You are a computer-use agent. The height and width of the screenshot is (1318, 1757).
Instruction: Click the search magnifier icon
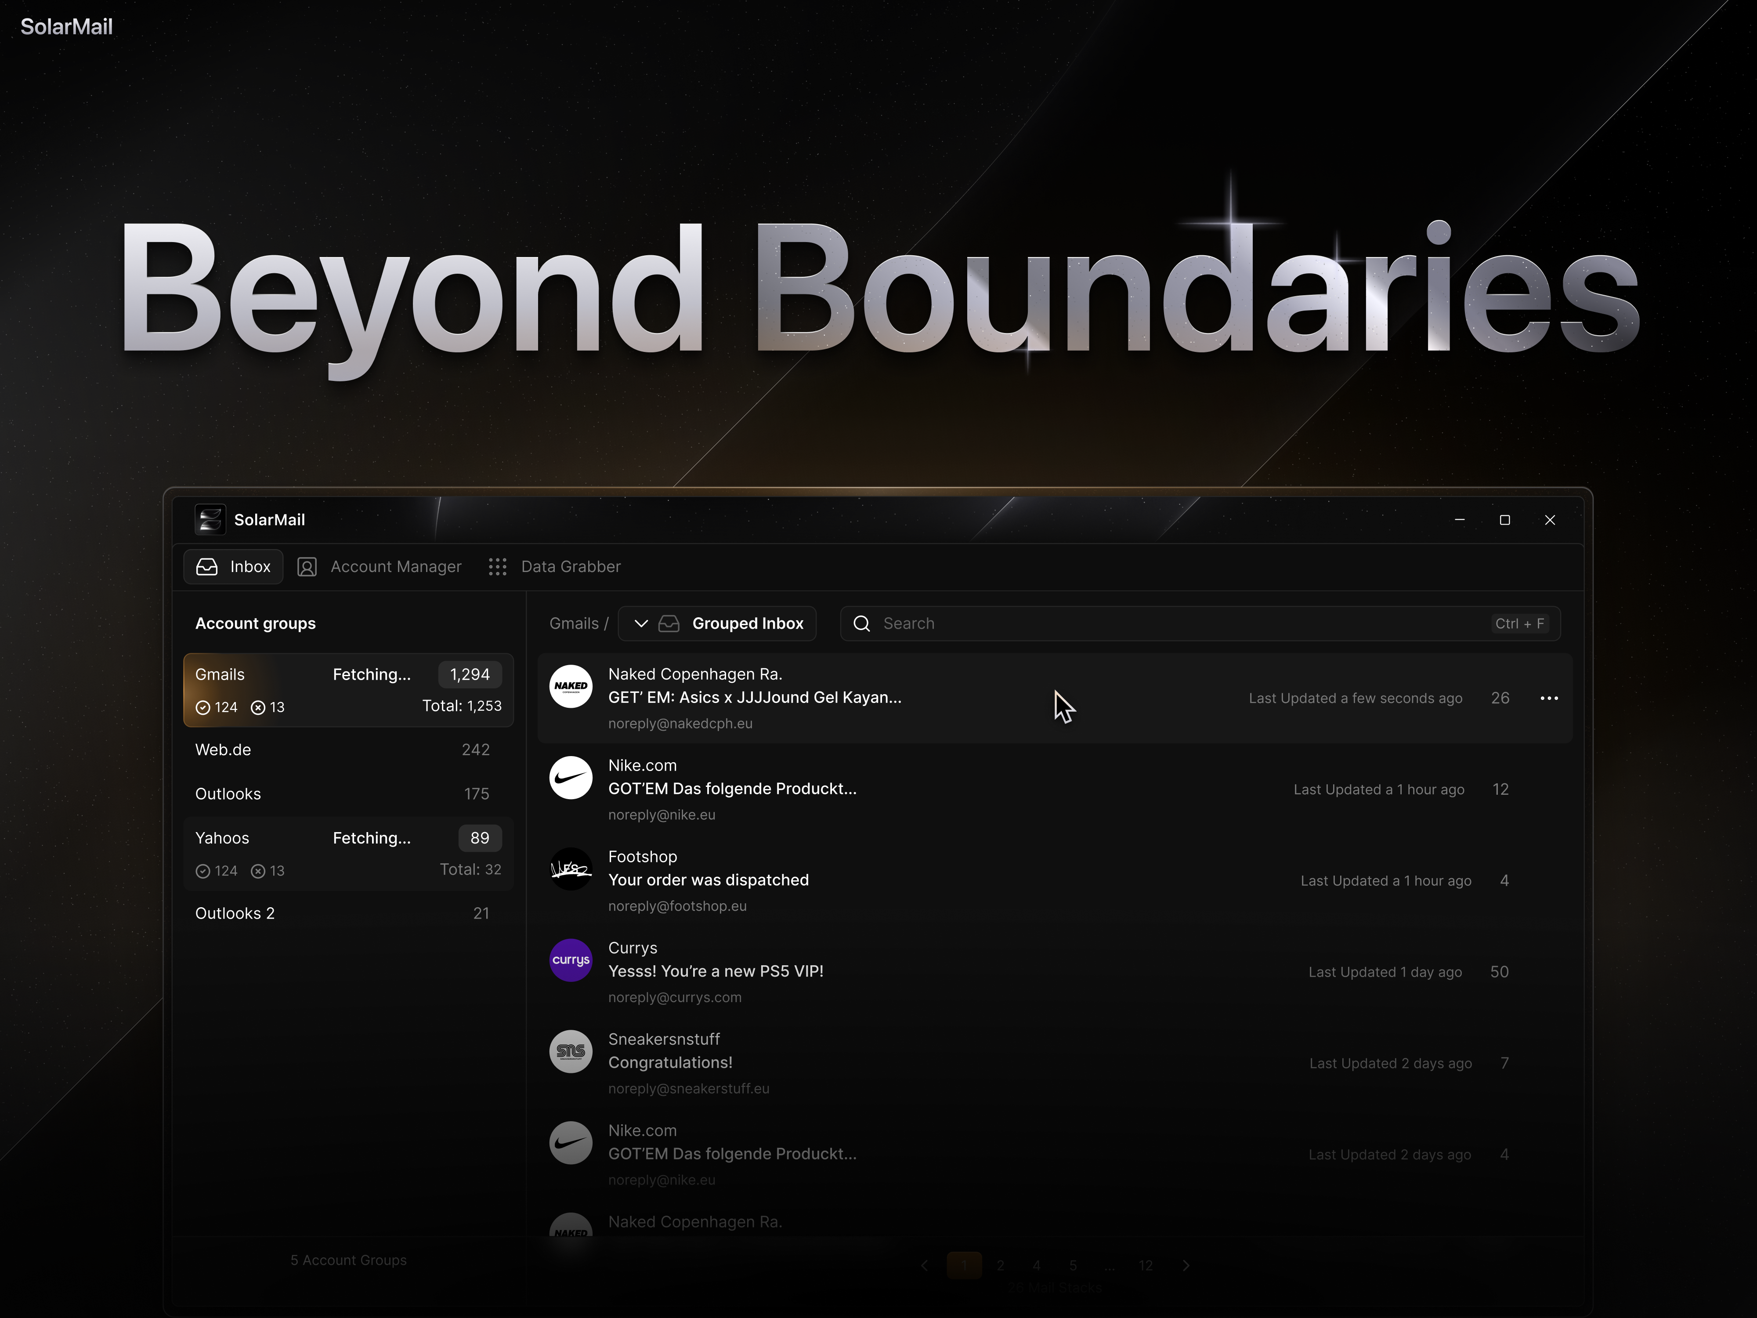pos(862,624)
